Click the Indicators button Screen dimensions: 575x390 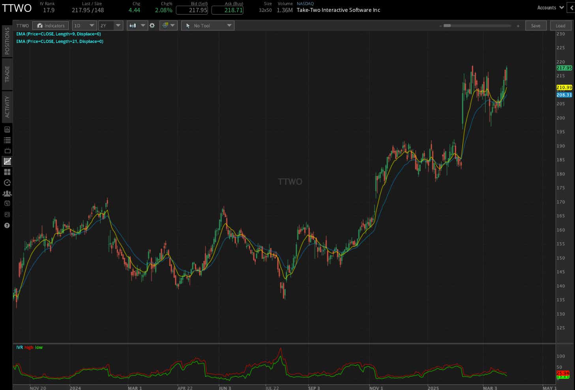click(x=51, y=26)
